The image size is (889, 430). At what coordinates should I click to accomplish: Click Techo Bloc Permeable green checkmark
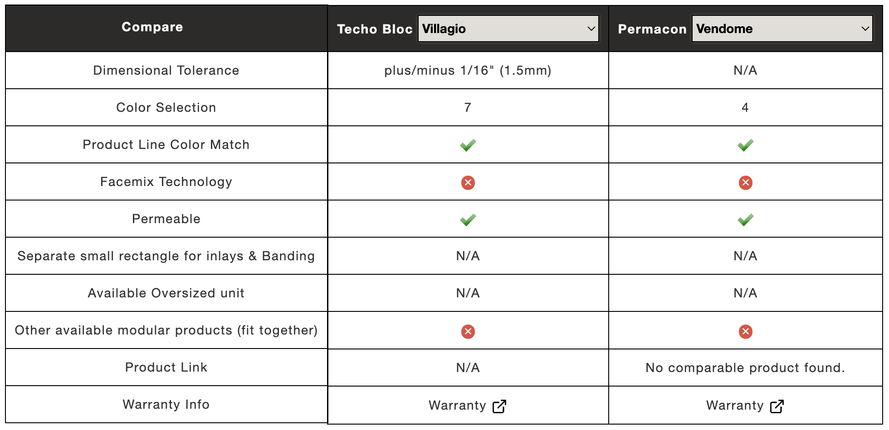[x=468, y=220]
